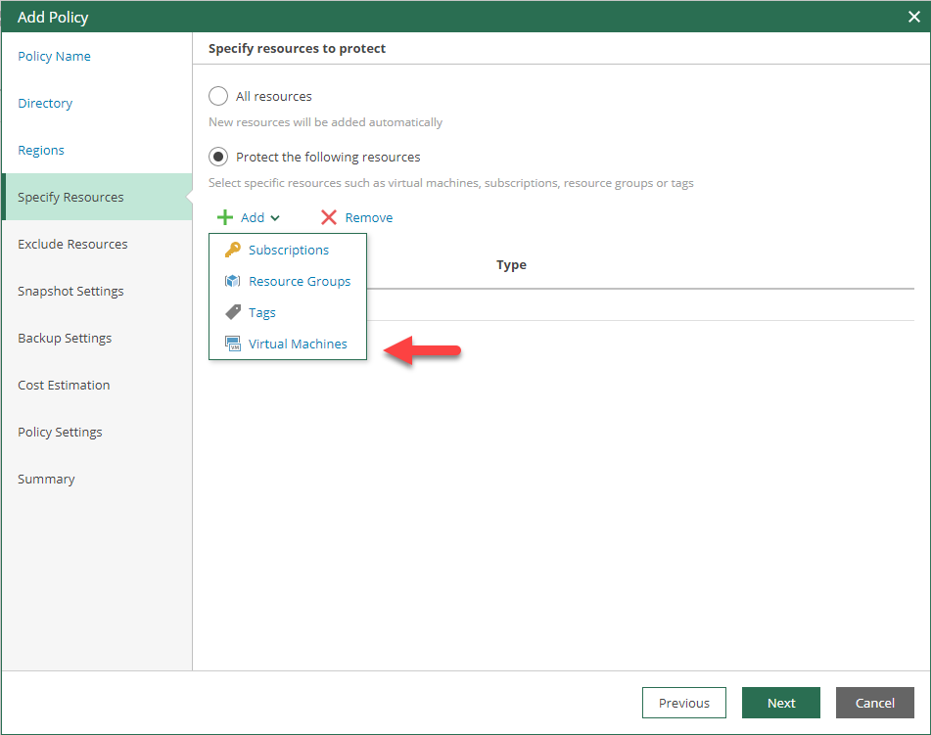
Task: Choose Virtual Machines from the Add menu
Action: point(298,344)
